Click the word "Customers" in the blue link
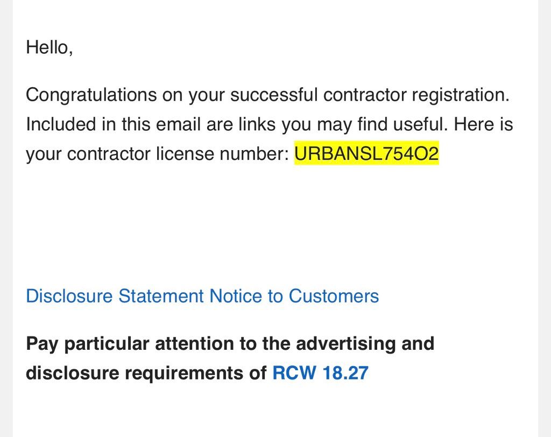The image size is (551, 437). tap(334, 296)
